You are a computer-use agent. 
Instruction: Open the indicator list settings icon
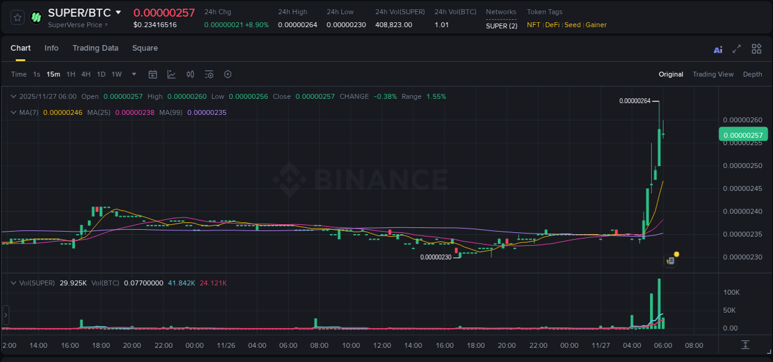coord(209,74)
